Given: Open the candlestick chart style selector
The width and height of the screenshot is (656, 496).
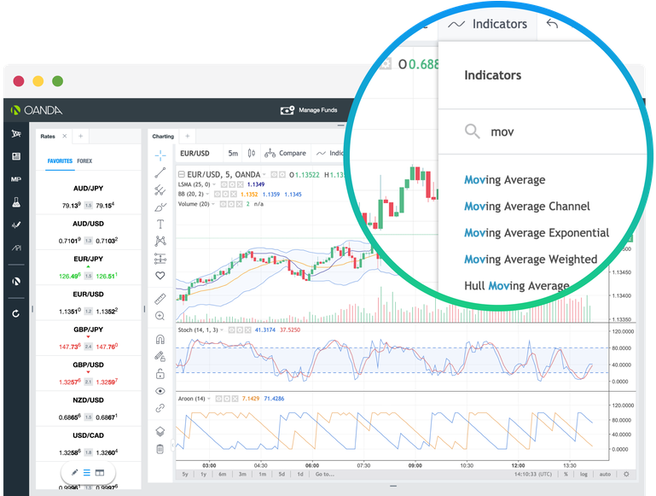Looking at the screenshot, I should click(252, 154).
